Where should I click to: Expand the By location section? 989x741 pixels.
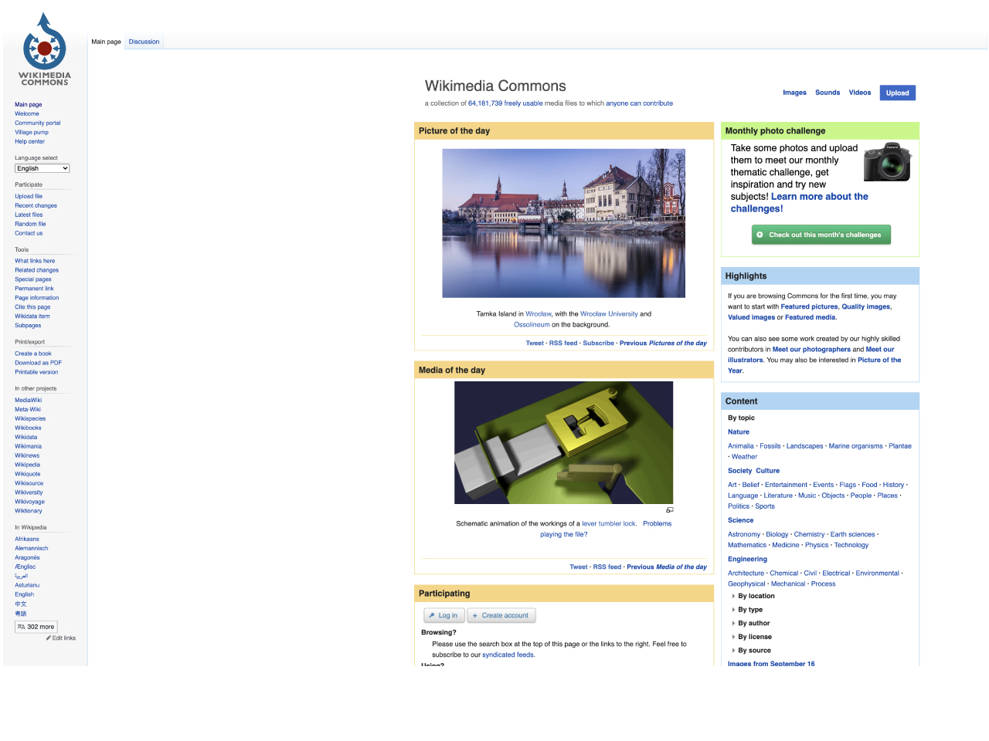point(756,596)
